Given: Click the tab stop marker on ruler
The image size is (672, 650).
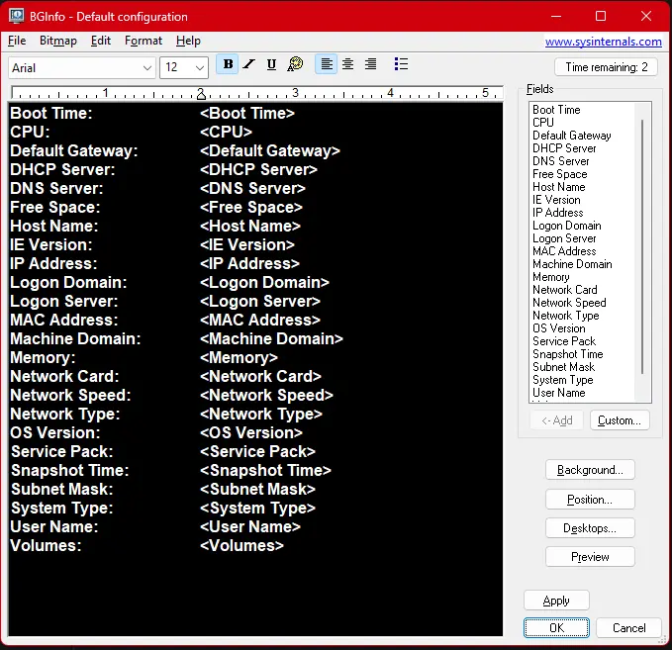Looking at the screenshot, I should [x=201, y=95].
